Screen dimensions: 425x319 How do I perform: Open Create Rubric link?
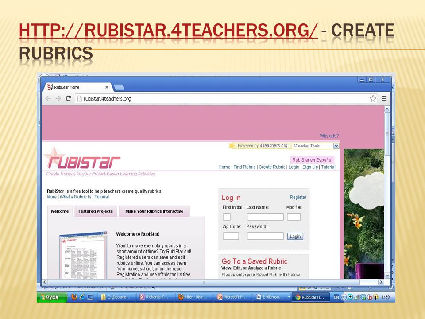[272, 167]
